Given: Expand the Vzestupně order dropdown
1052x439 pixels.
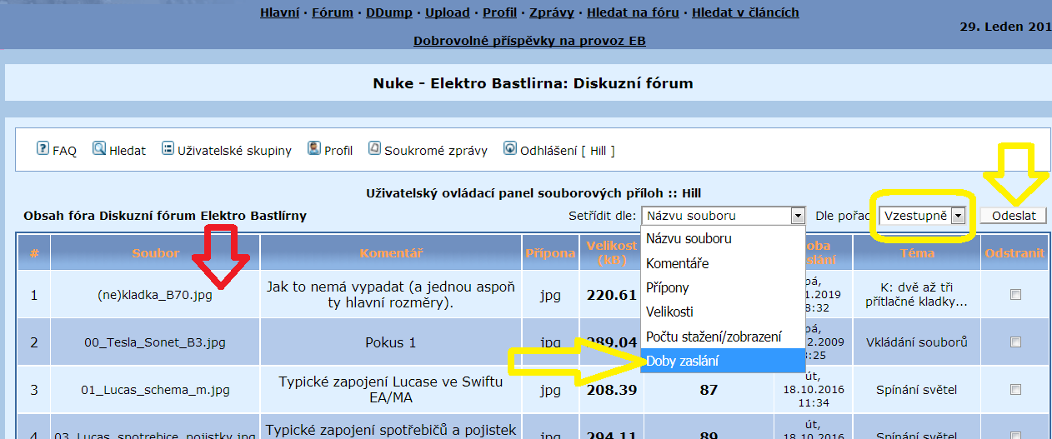Looking at the screenshot, I should coord(958,216).
